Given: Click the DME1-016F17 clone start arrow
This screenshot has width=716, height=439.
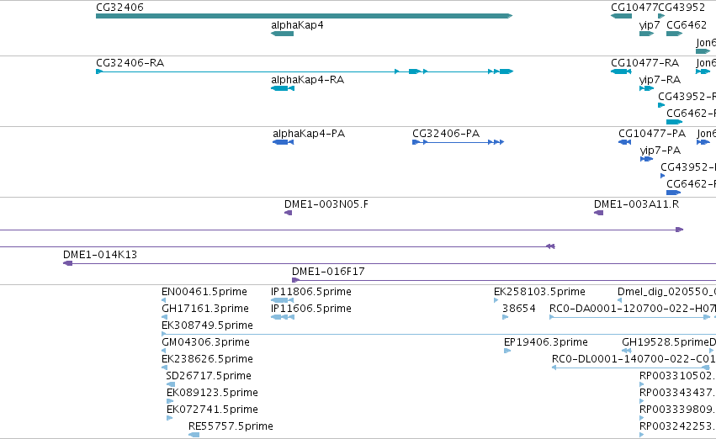Looking at the screenshot, I should coord(296,280).
